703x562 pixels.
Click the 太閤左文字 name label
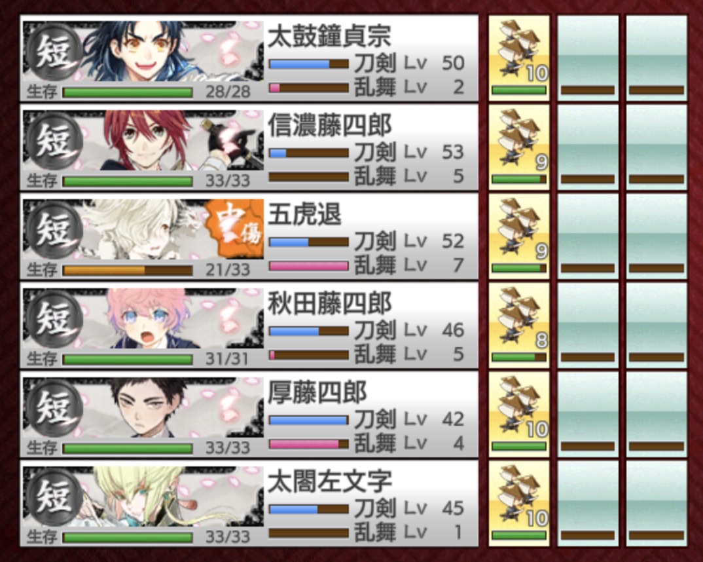pos(329,481)
